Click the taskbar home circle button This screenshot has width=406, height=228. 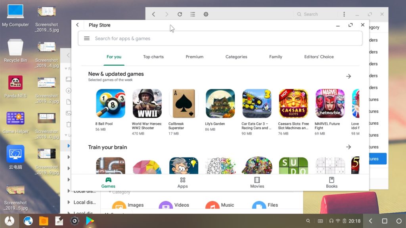point(399,221)
